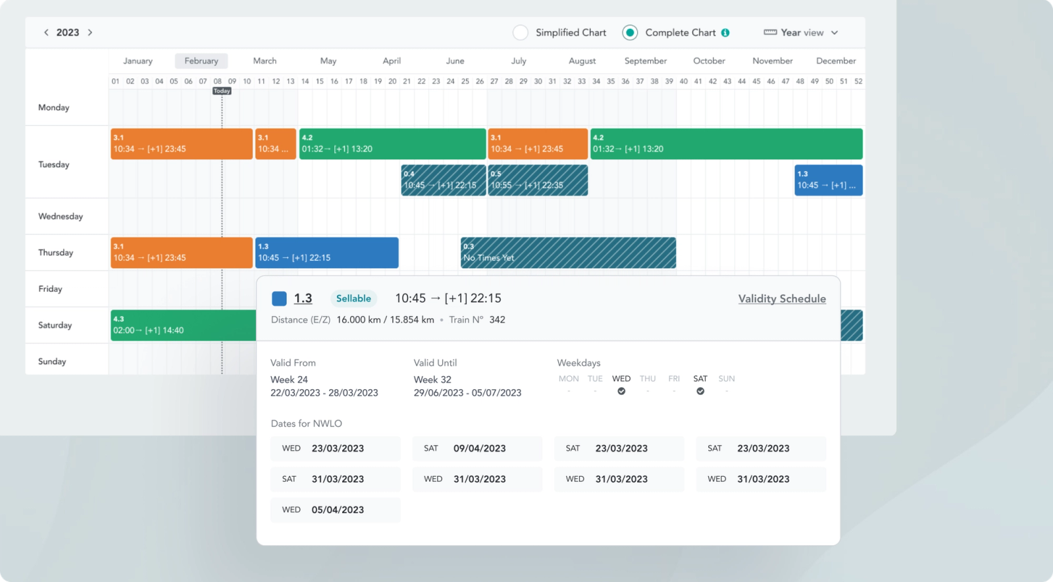Open the Complete Chart info icon
The image size is (1053, 582).
tap(725, 32)
